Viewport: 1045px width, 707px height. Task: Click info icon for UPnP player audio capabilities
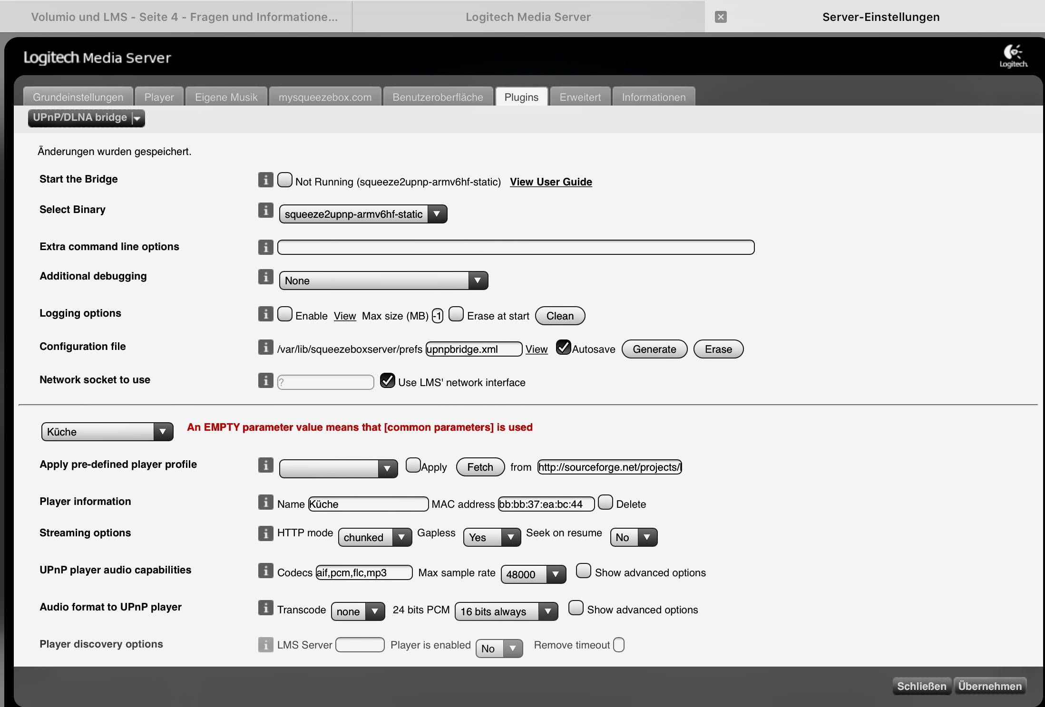coord(265,571)
